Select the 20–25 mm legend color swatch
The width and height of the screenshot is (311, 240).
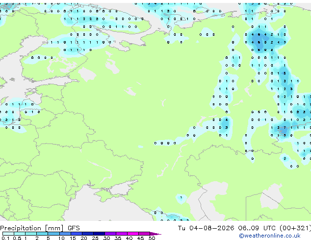pyautogui.click(x=87, y=234)
